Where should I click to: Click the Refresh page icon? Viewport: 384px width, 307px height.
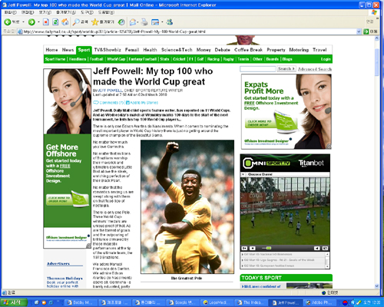tap(55, 22)
